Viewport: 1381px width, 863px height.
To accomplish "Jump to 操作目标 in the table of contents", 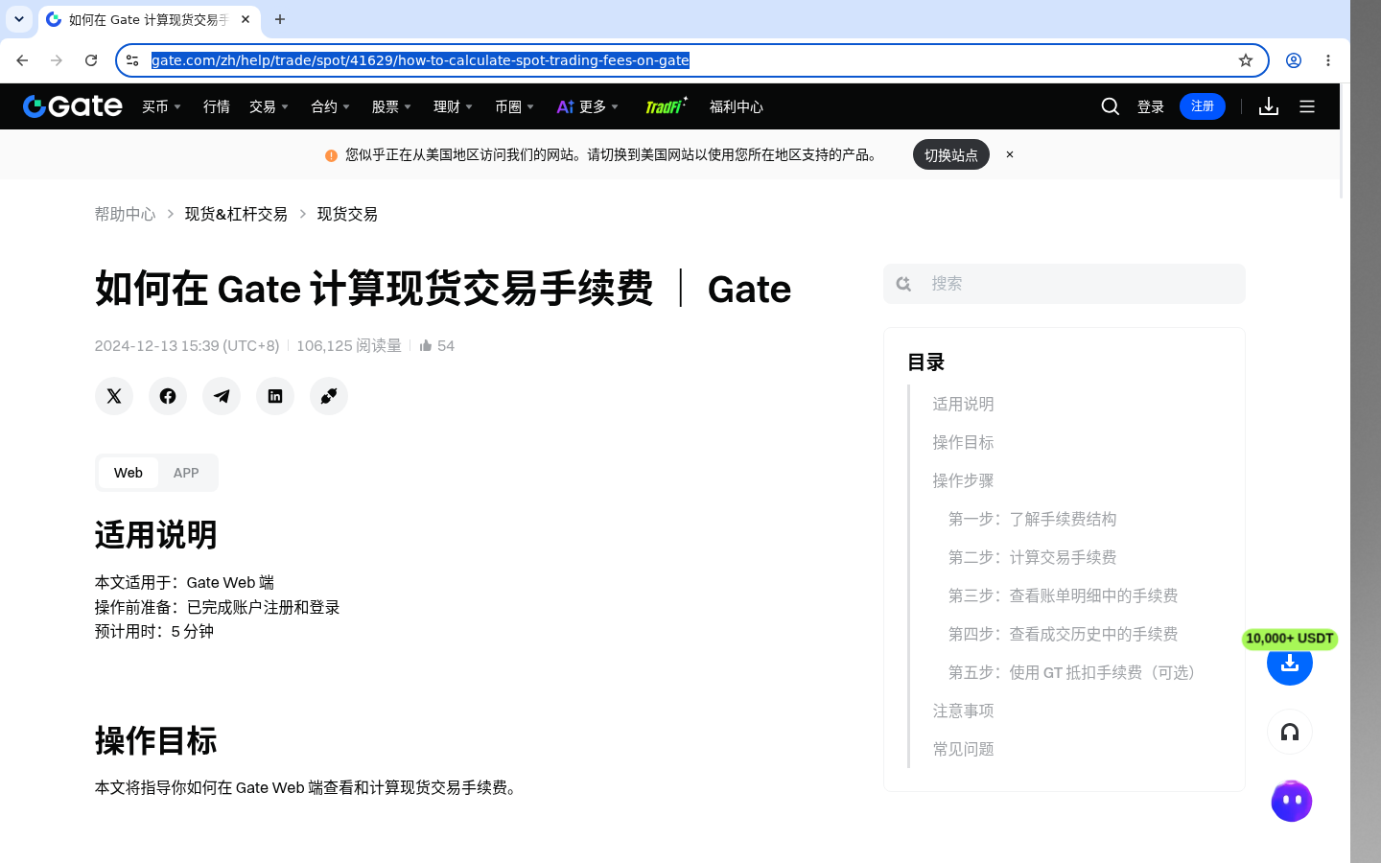I will (963, 442).
